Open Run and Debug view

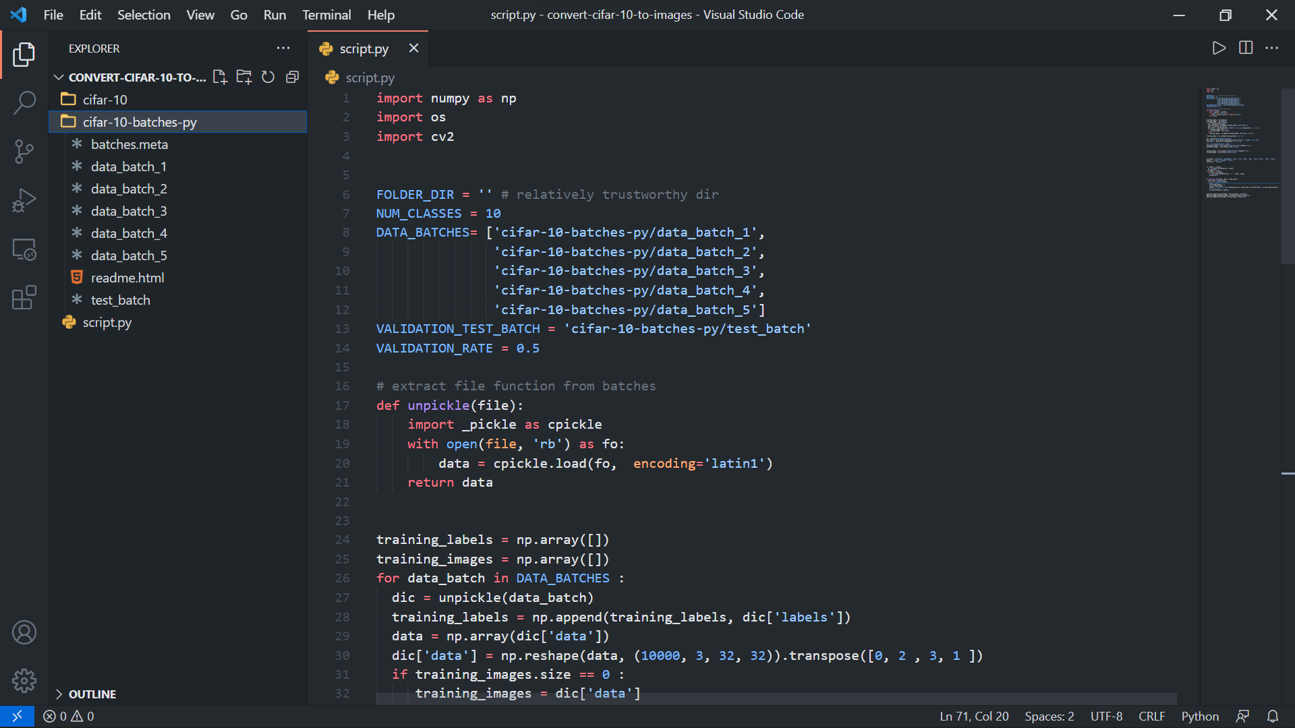(x=24, y=200)
